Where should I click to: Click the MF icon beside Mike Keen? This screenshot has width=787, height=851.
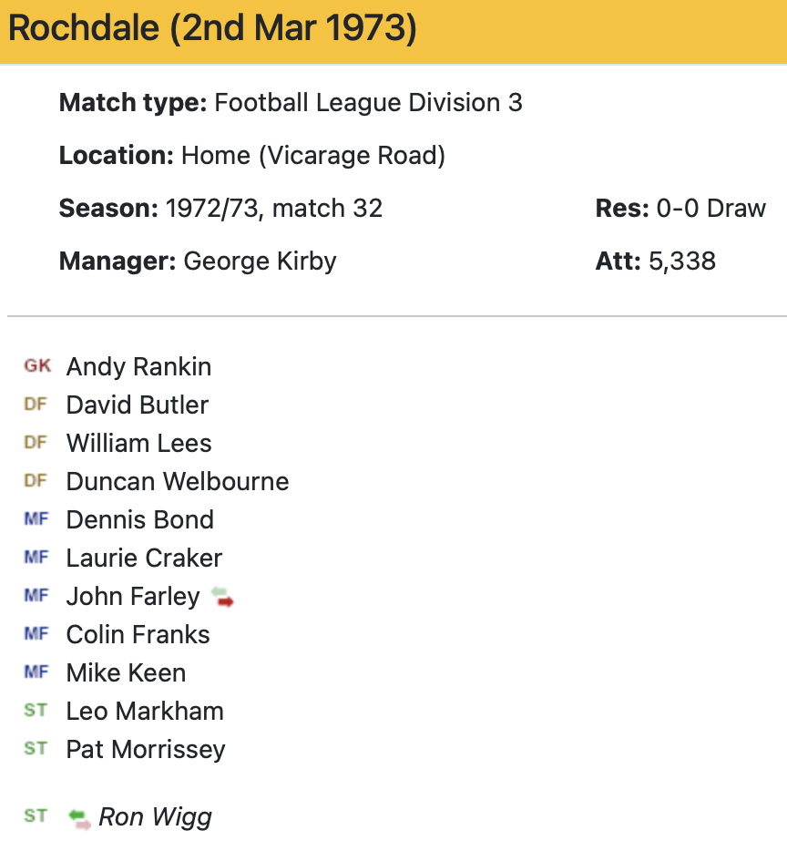point(36,672)
